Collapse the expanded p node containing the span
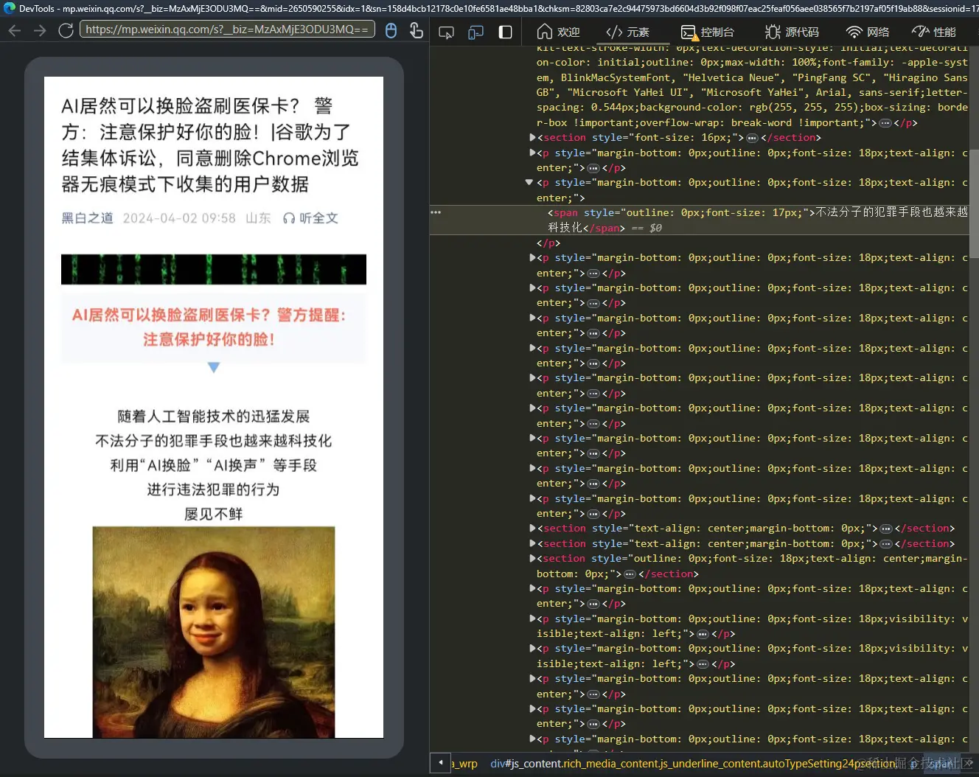 pos(529,182)
